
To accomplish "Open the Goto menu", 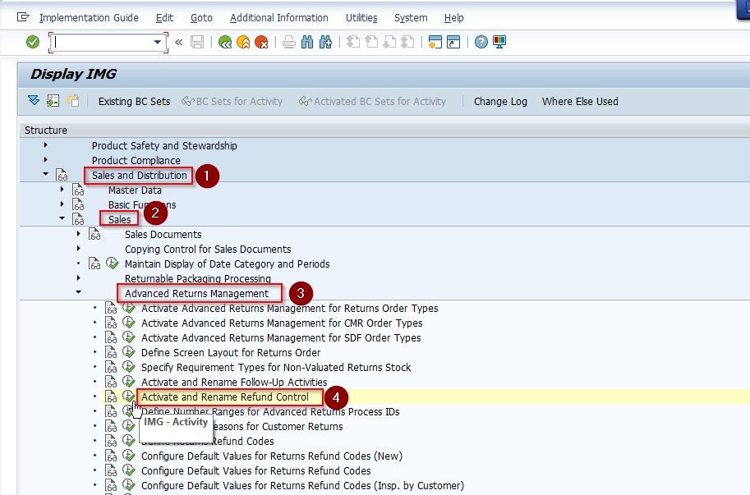I will [x=201, y=18].
